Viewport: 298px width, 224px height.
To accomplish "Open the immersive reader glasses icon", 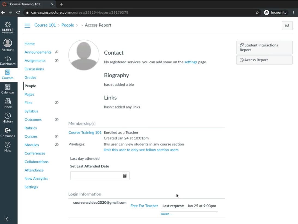I will click(287, 25).
